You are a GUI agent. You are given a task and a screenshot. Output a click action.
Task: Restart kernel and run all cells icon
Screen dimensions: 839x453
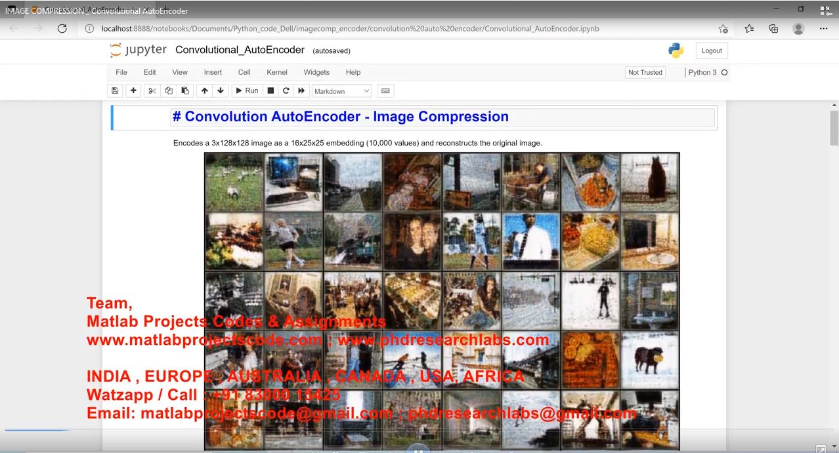point(302,91)
